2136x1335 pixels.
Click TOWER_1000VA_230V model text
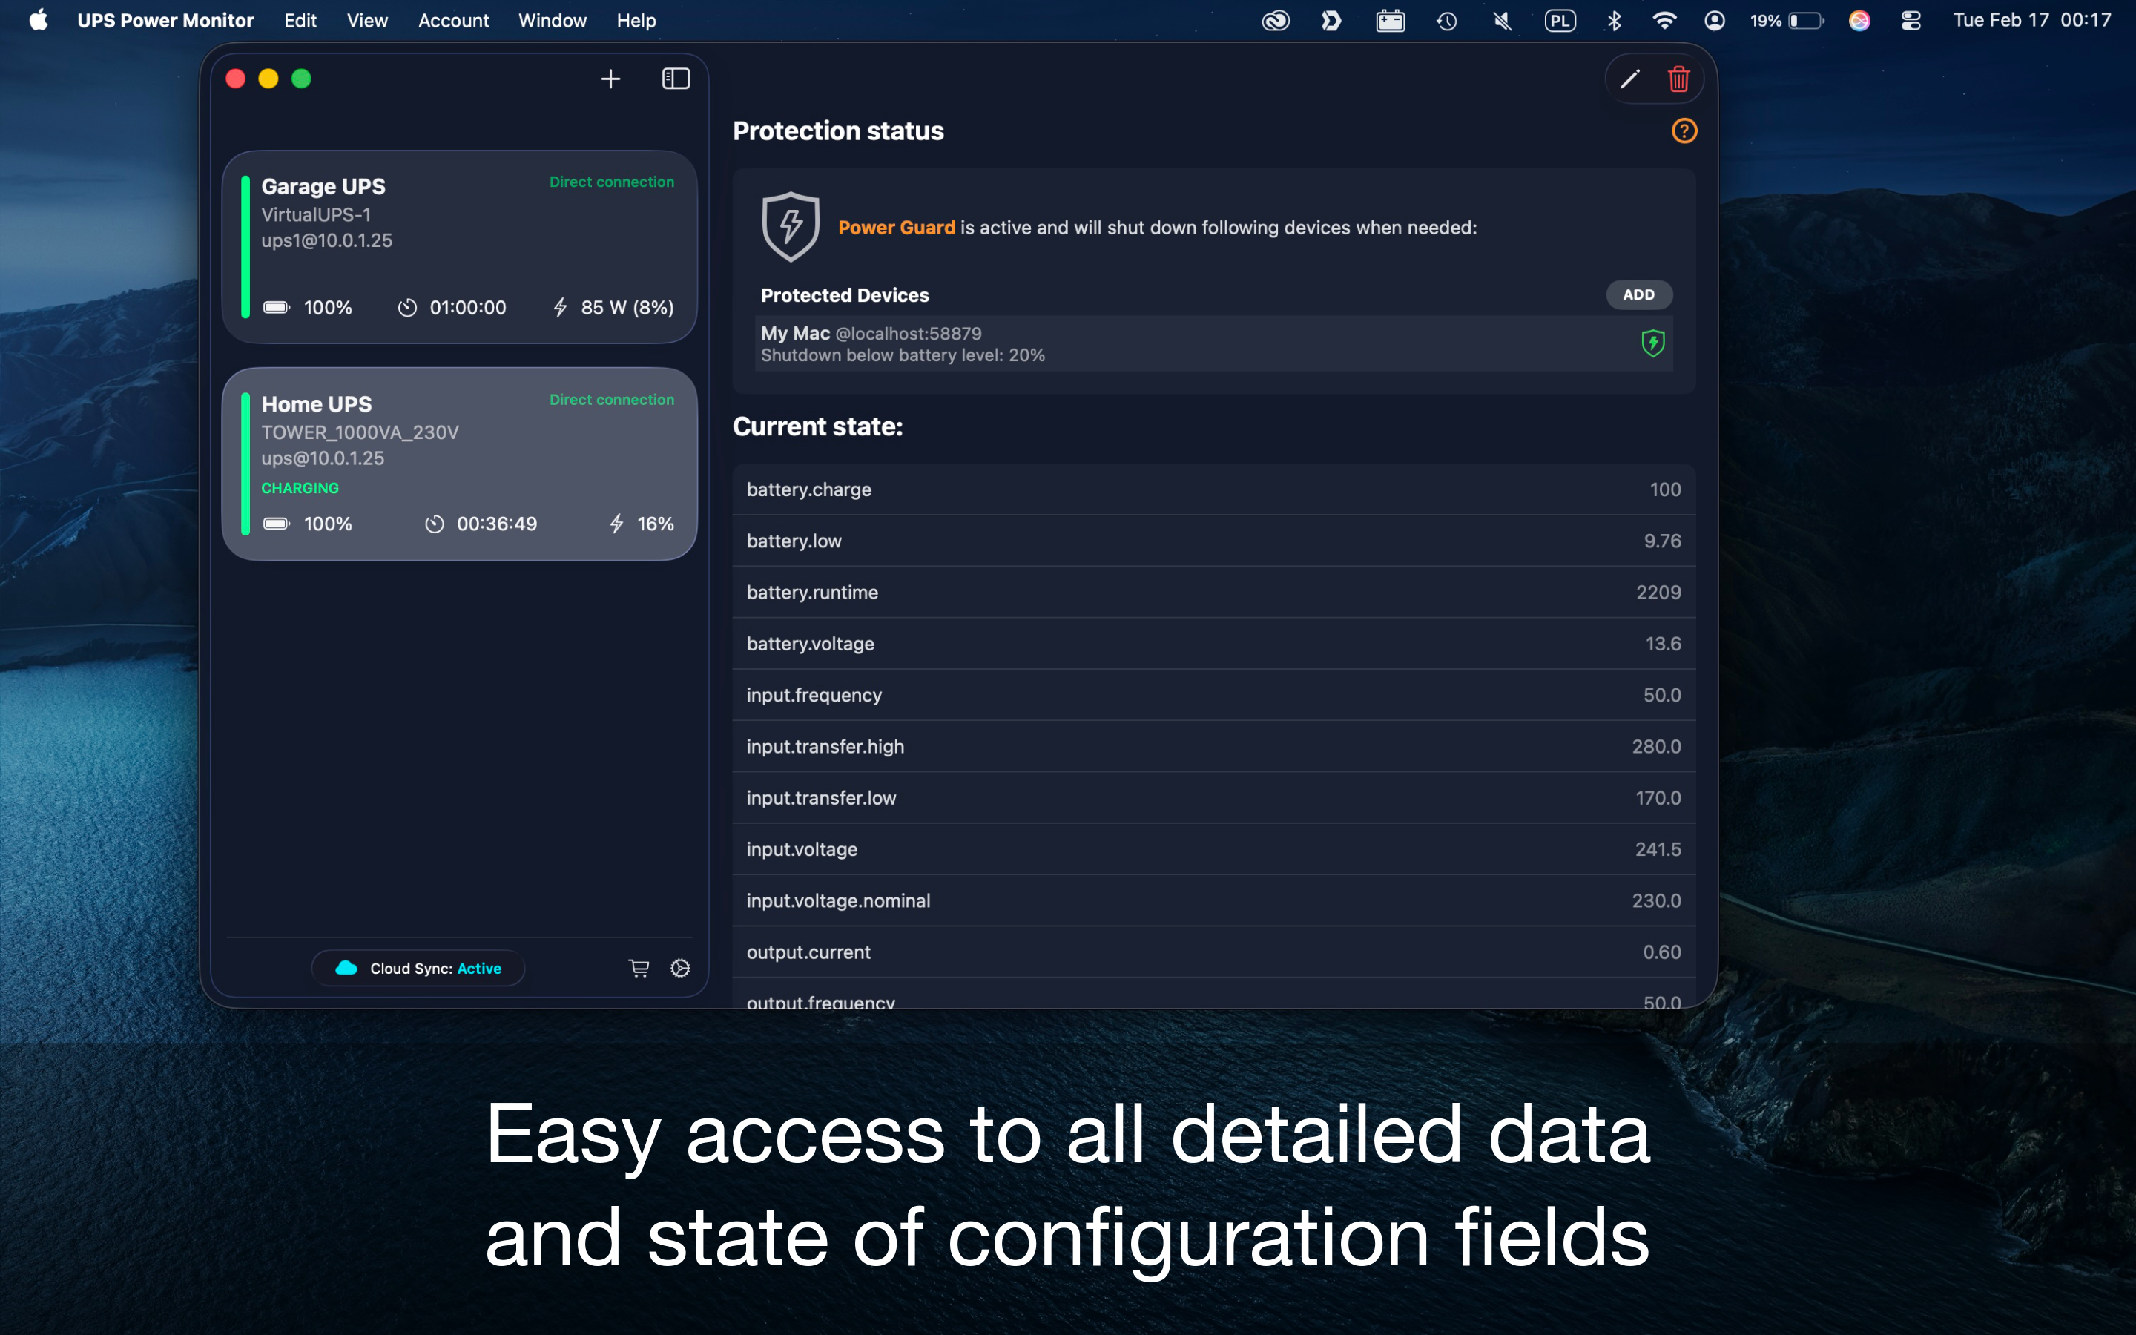click(360, 432)
